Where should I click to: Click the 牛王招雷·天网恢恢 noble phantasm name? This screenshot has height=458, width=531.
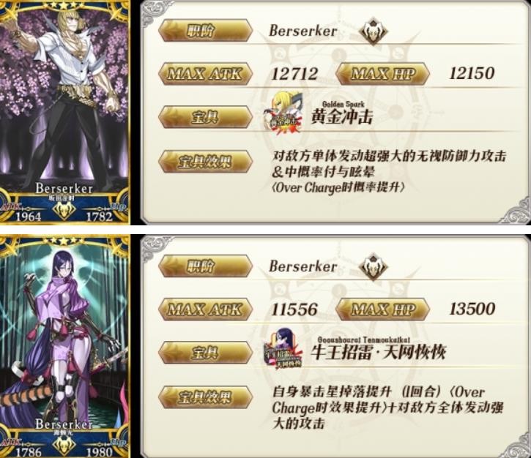[x=378, y=353]
